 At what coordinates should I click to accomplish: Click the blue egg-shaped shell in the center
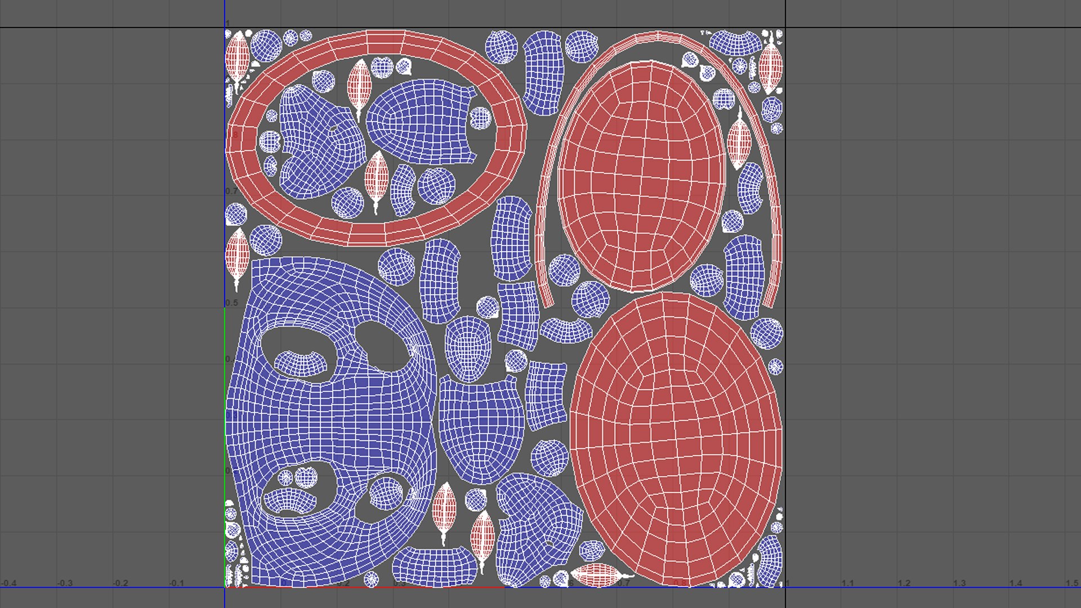click(467, 349)
